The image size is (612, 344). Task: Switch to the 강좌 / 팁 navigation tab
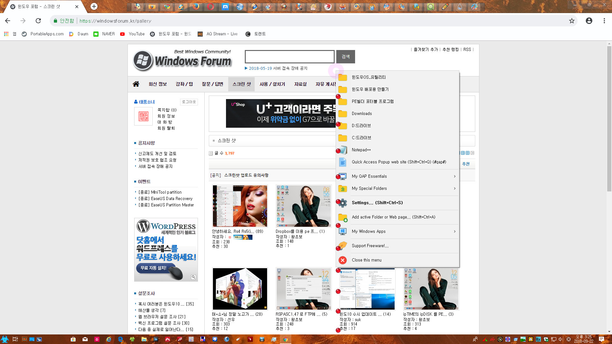pos(184,84)
